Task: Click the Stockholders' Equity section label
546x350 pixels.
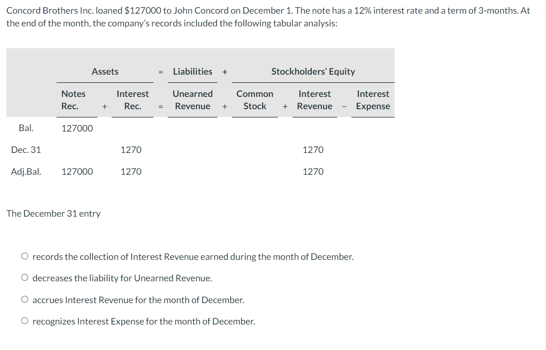Action: click(312, 71)
